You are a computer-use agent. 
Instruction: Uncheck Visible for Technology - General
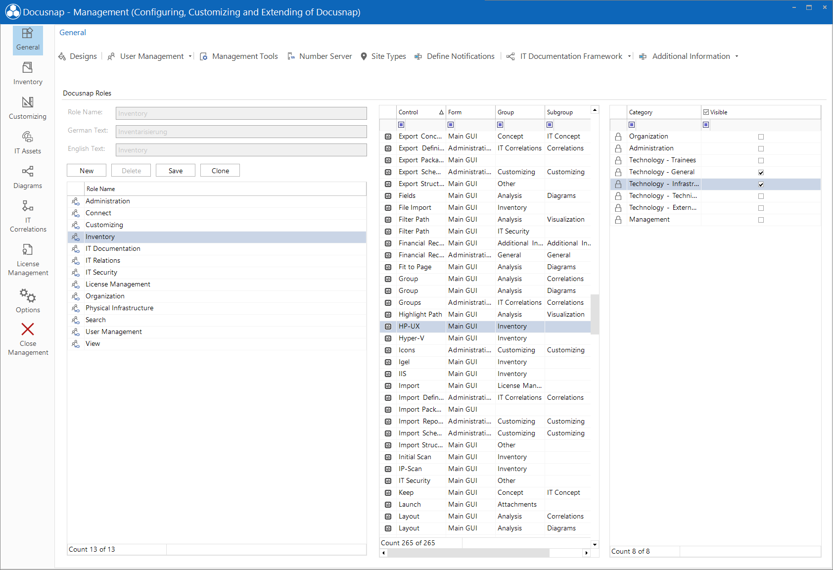click(761, 173)
